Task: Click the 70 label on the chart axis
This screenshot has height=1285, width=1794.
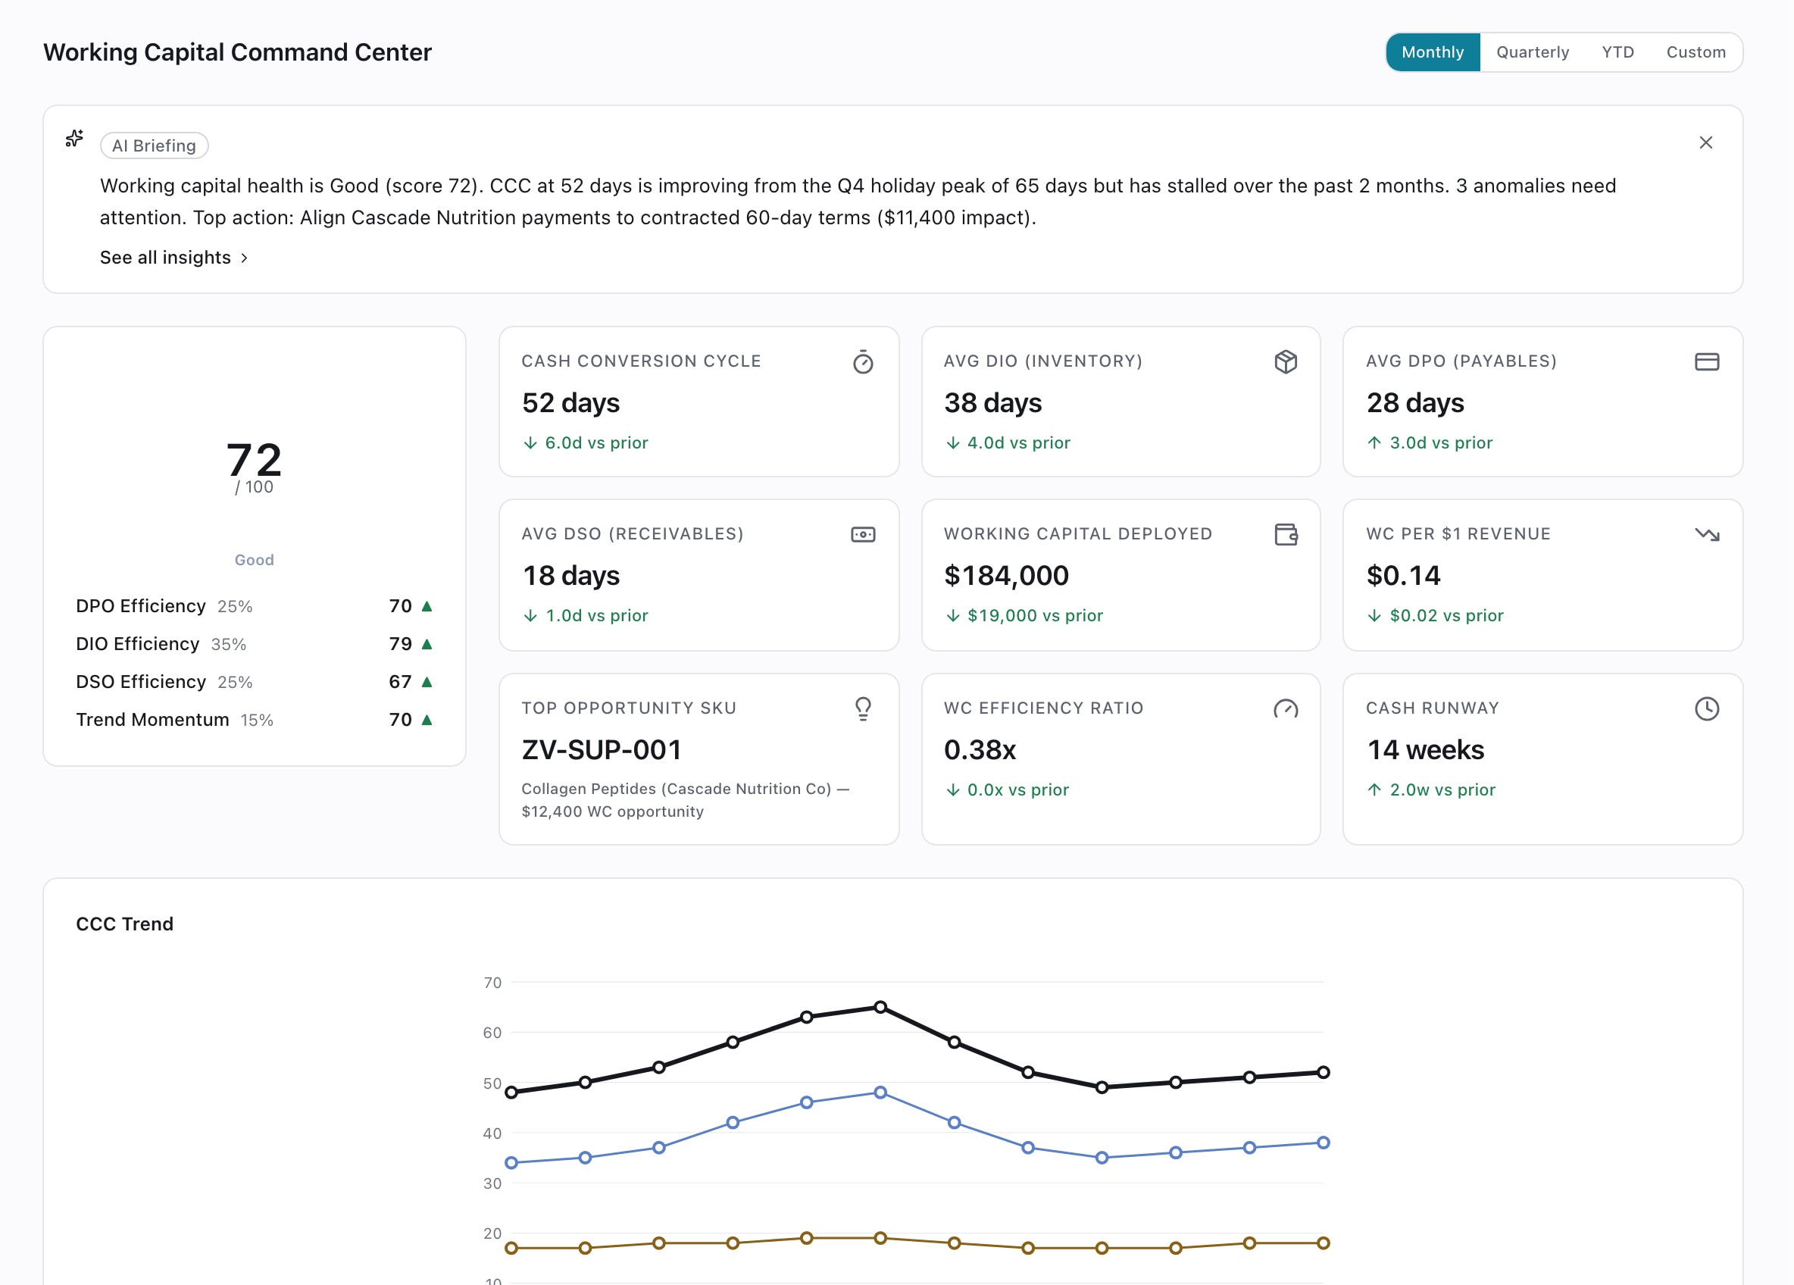Action: [x=492, y=983]
